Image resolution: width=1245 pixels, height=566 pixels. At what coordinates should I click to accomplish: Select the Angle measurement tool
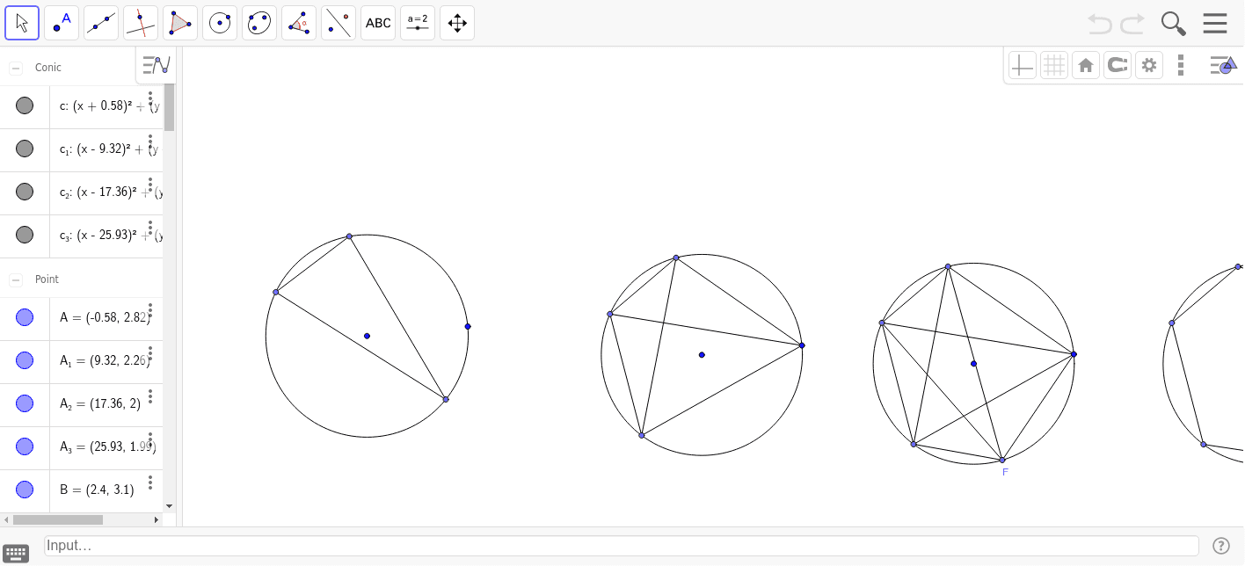point(299,23)
